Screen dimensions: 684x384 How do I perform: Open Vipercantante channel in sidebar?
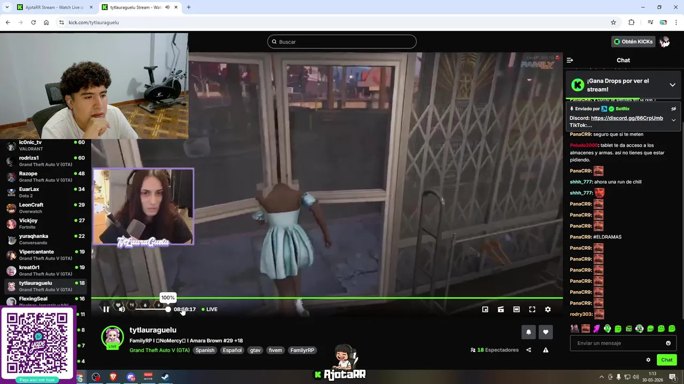click(x=46, y=255)
